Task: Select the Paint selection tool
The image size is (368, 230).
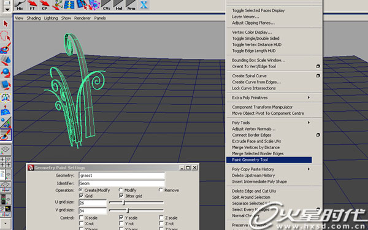Action: coord(6,48)
